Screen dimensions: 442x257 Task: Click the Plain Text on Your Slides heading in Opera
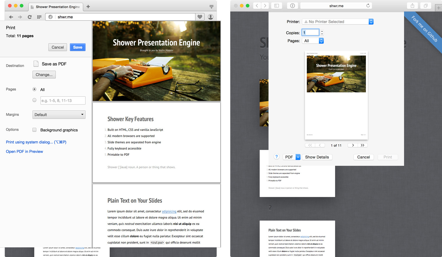tap(135, 200)
